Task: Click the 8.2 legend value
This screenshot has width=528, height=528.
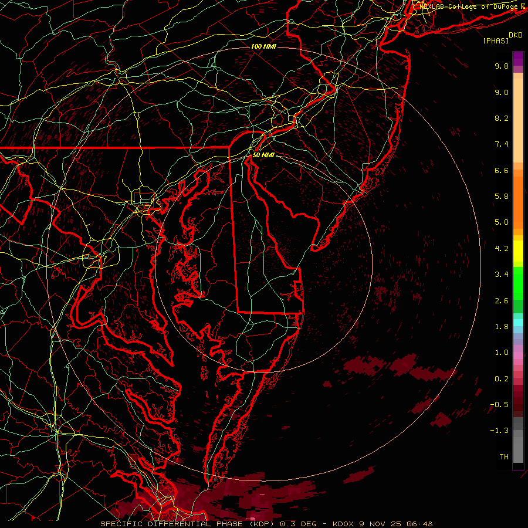Action: click(502, 118)
